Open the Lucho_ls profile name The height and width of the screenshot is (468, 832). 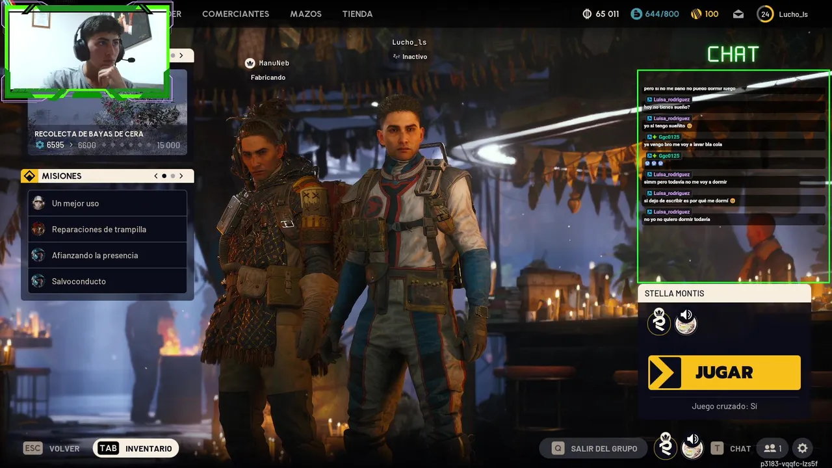793,14
